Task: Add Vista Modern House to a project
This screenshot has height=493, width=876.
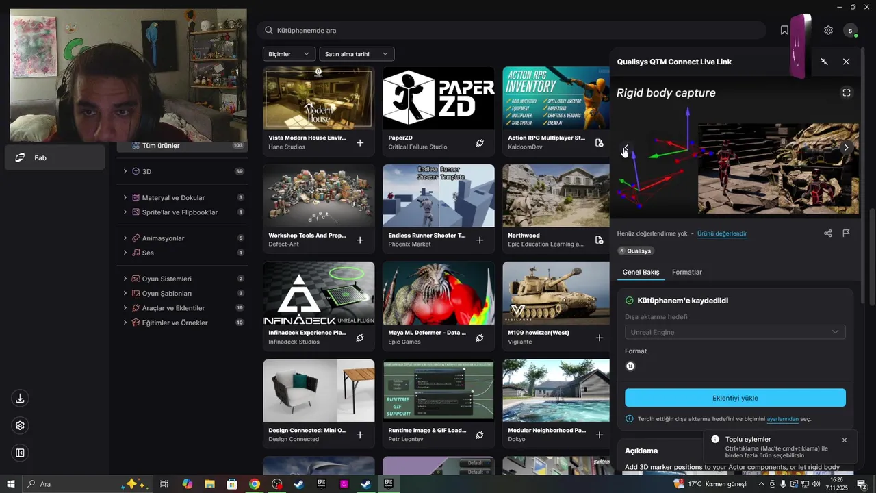Action: click(x=360, y=142)
